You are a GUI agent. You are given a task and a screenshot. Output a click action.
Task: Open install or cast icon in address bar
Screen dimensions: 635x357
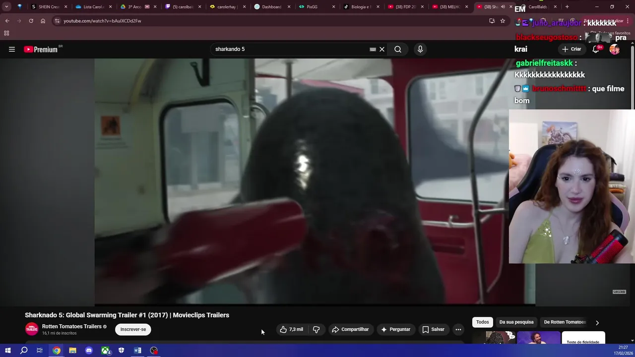coord(492,21)
